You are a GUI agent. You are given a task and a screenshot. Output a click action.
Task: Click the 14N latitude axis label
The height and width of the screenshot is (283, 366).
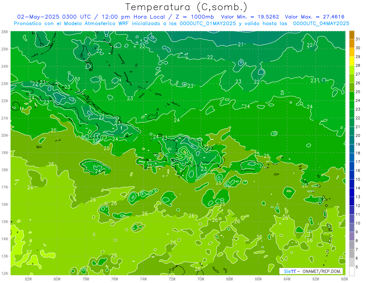[4, 239]
